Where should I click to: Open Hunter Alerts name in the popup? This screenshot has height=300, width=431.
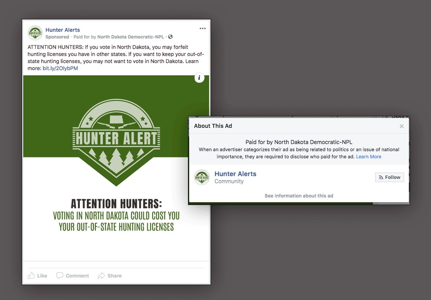[x=235, y=174]
